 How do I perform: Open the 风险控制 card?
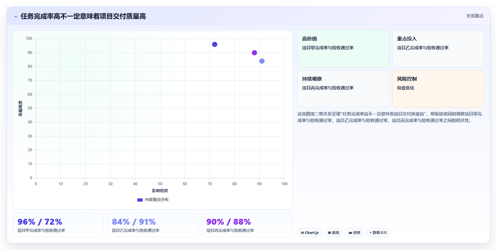coord(438,89)
